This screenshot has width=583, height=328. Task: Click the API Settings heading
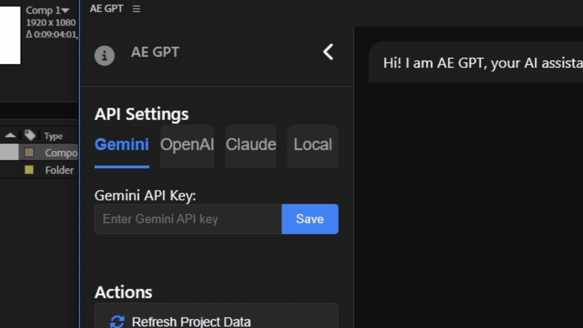[141, 114]
